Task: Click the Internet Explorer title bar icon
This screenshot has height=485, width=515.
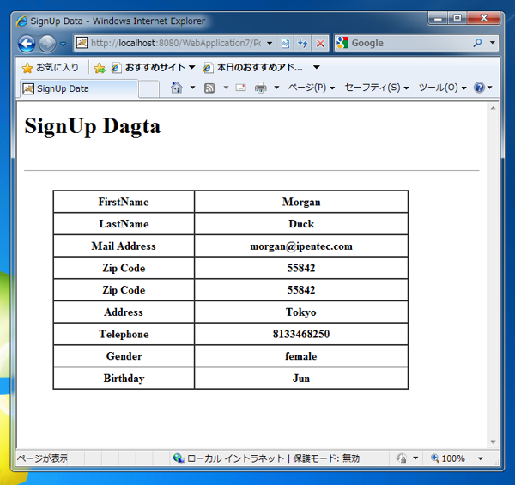Action: coord(22,21)
